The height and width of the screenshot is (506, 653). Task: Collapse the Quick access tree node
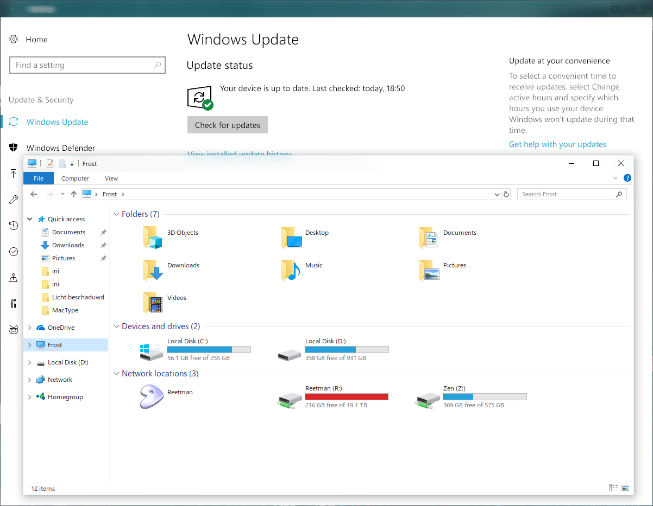(30, 219)
